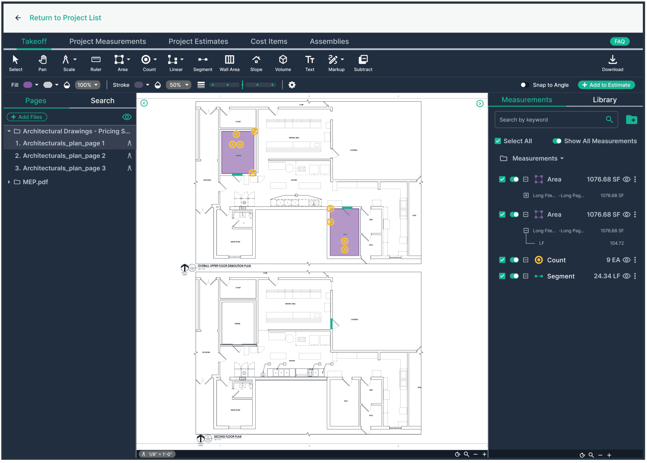647x463 pixels.
Task: Open the drawing settings gear
Action: click(x=292, y=85)
